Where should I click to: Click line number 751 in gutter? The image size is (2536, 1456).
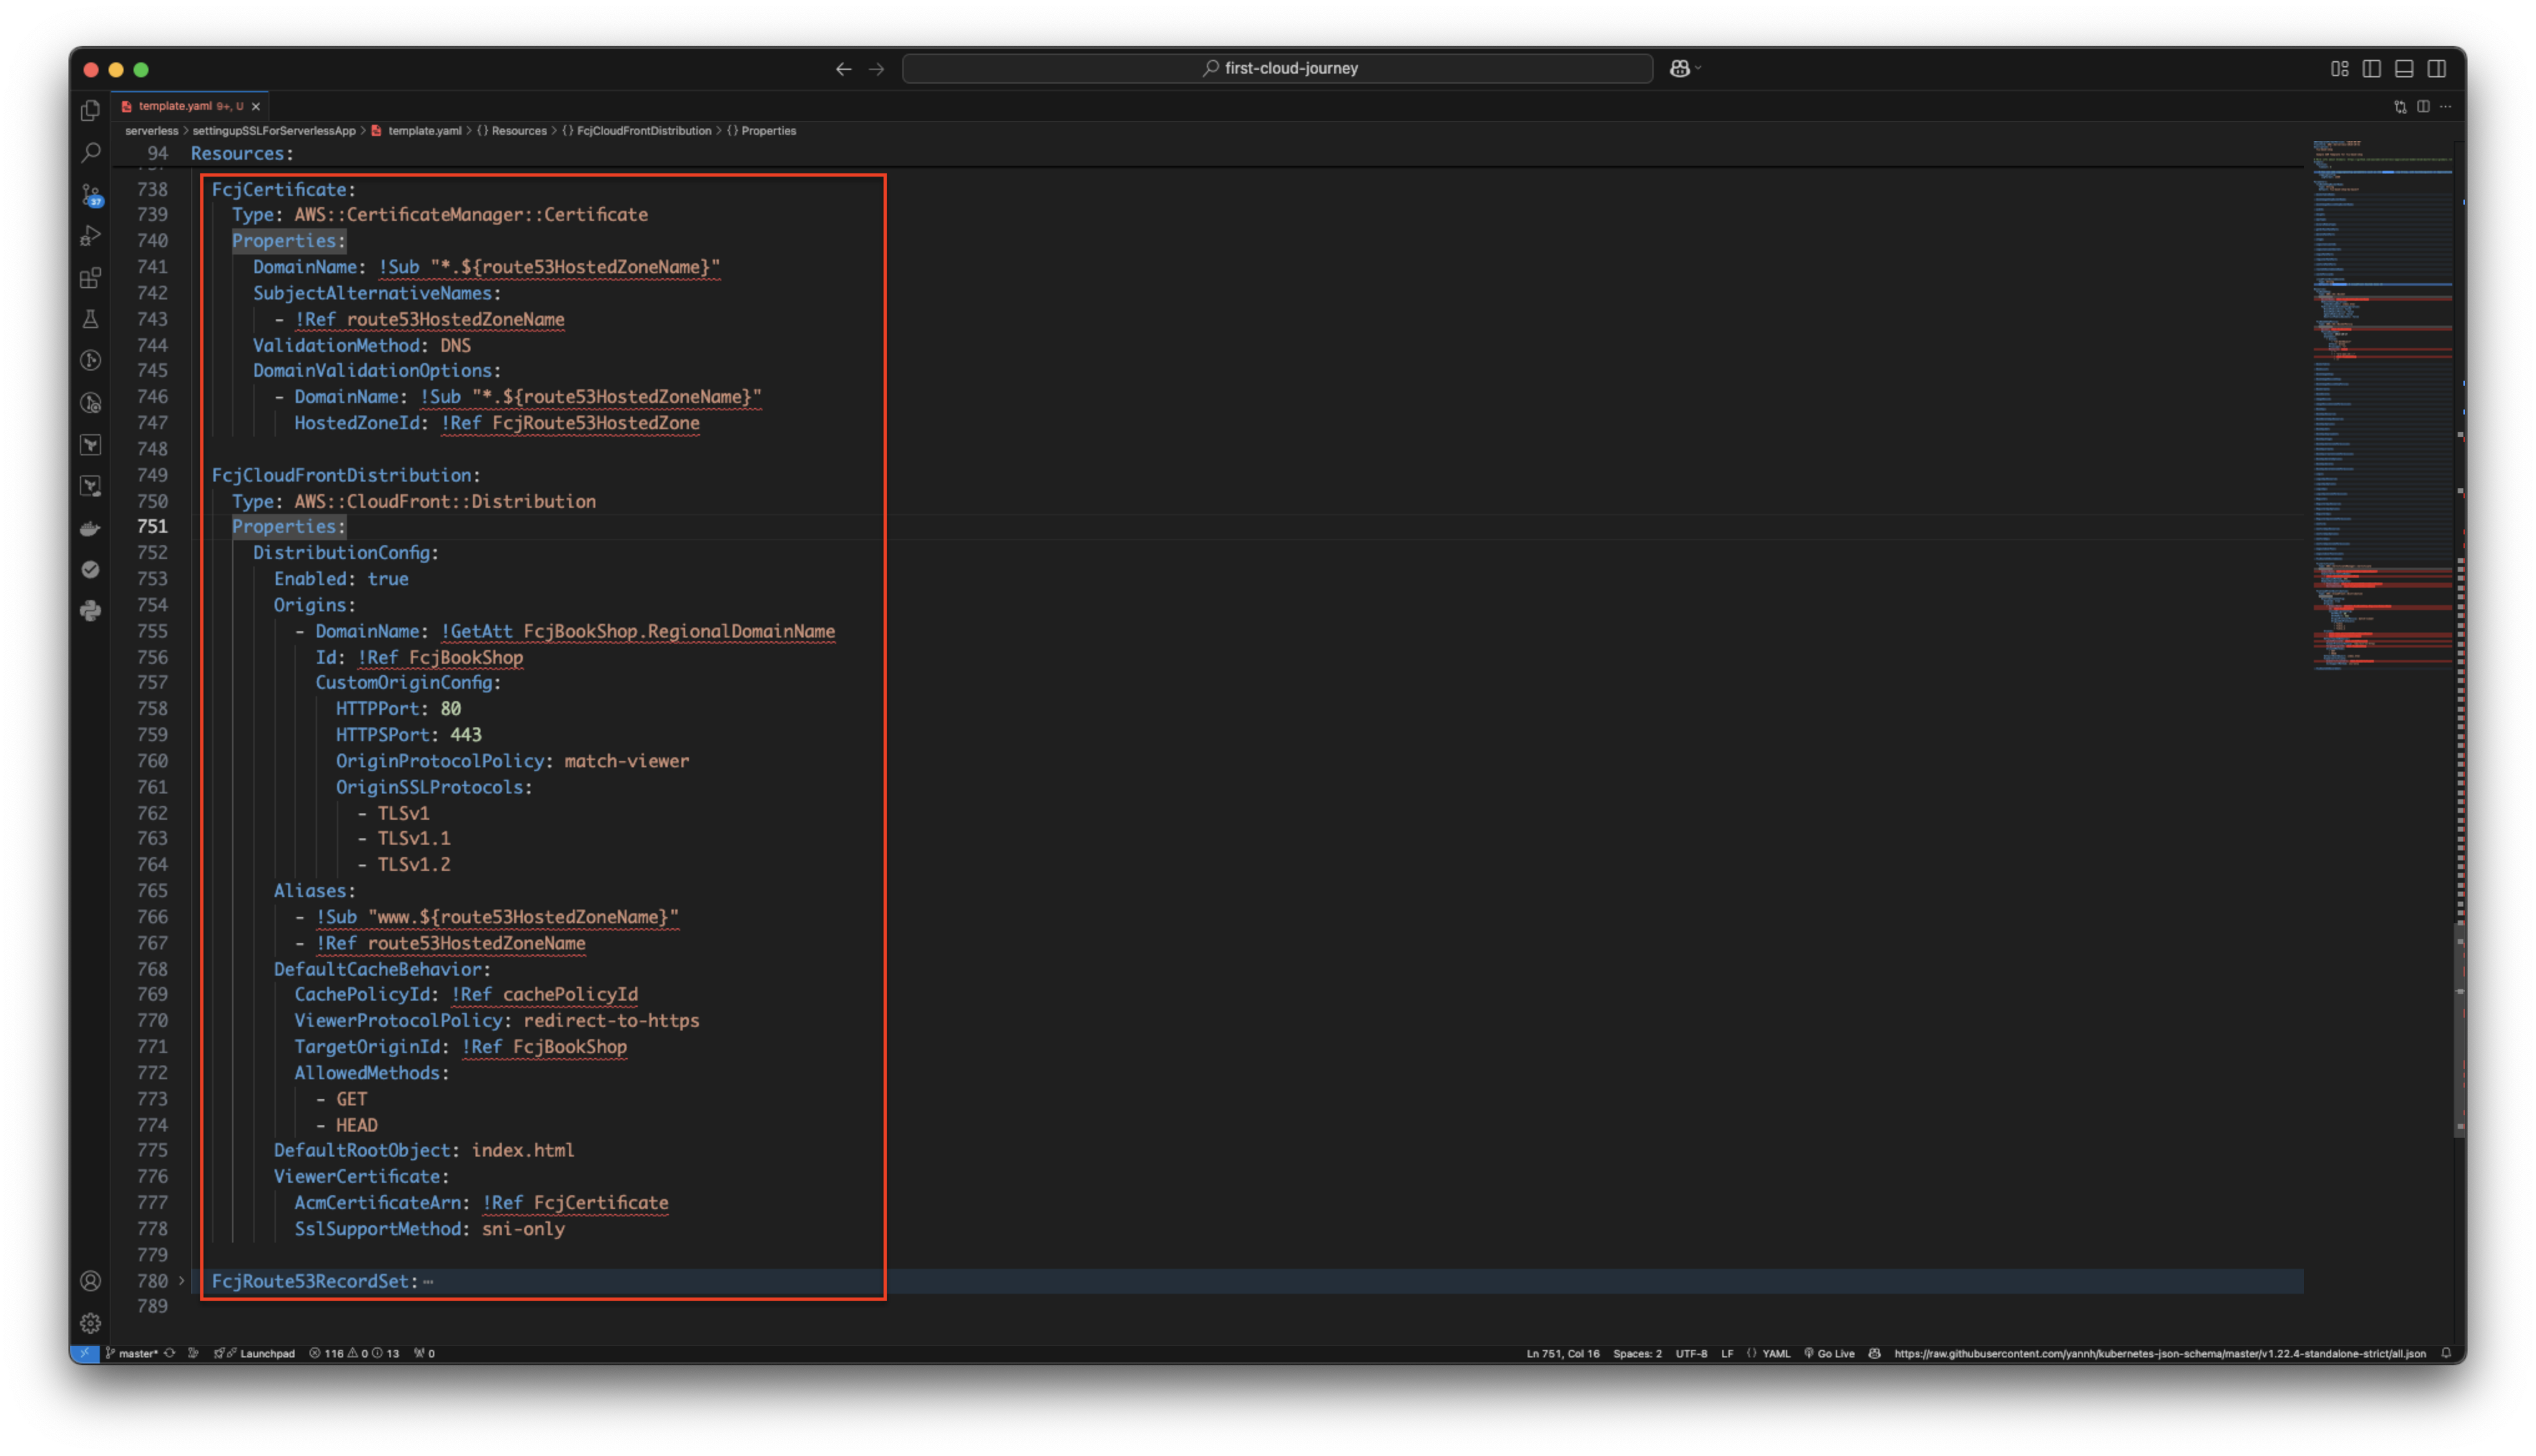coord(152,526)
